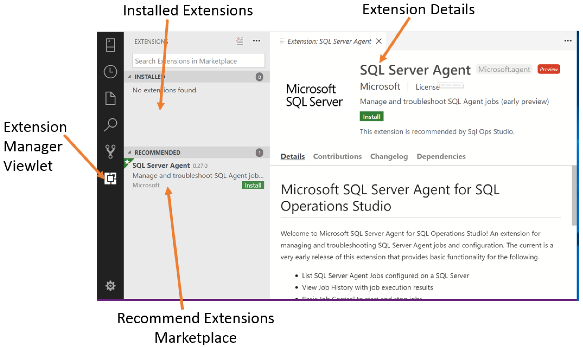
Task: Open the Explorer file icon
Action: point(110,98)
